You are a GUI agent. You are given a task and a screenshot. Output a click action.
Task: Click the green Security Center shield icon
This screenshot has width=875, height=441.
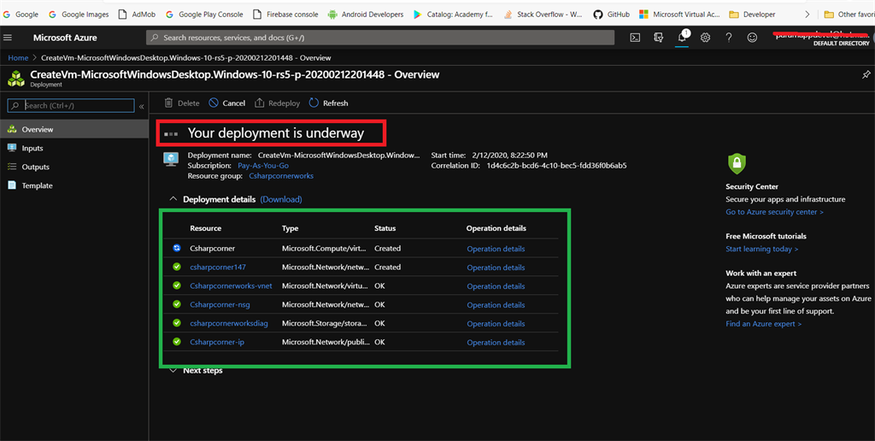[737, 163]
